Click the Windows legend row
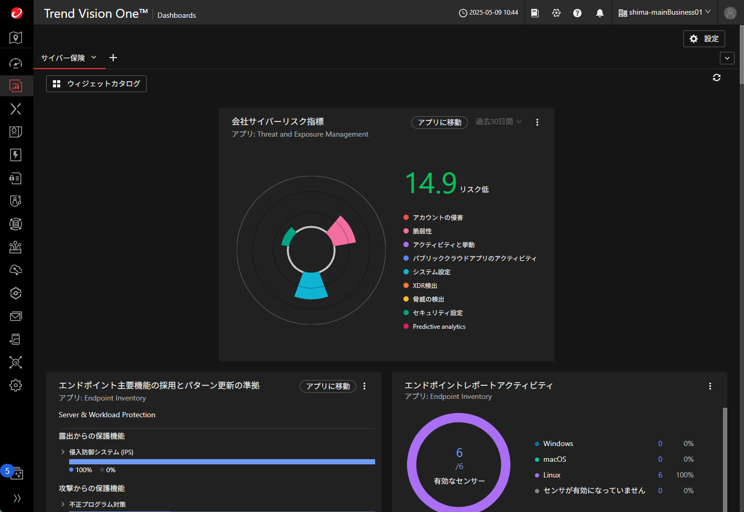Screen dimensions: 744x512 tap(614, 443)
